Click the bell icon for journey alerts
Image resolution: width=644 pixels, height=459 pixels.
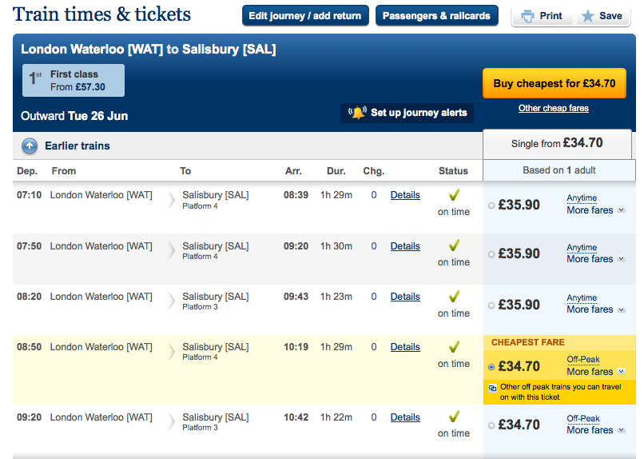point(357,113)
